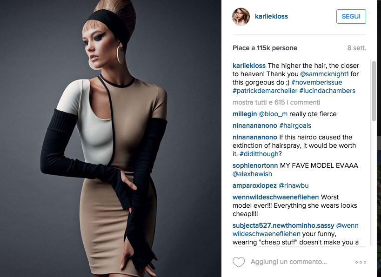The image size is (381, 277).
Task: Open wennwildeschwaenefliehen commenter profile
Action: pyautogui.click(x=275, y=197)
